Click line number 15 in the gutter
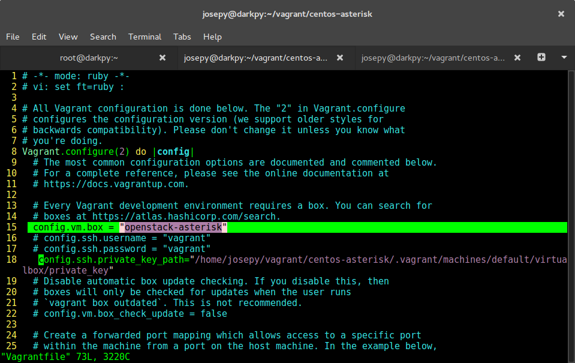Screen dimensions: 575x363 coord(11,227)
